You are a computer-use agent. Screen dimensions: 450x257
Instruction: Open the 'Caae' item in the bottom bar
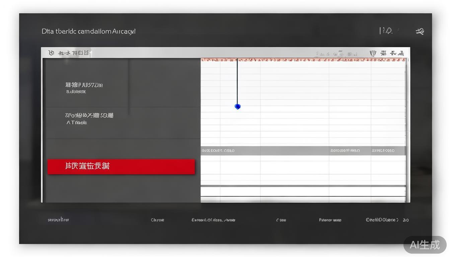tap(281, 220)
